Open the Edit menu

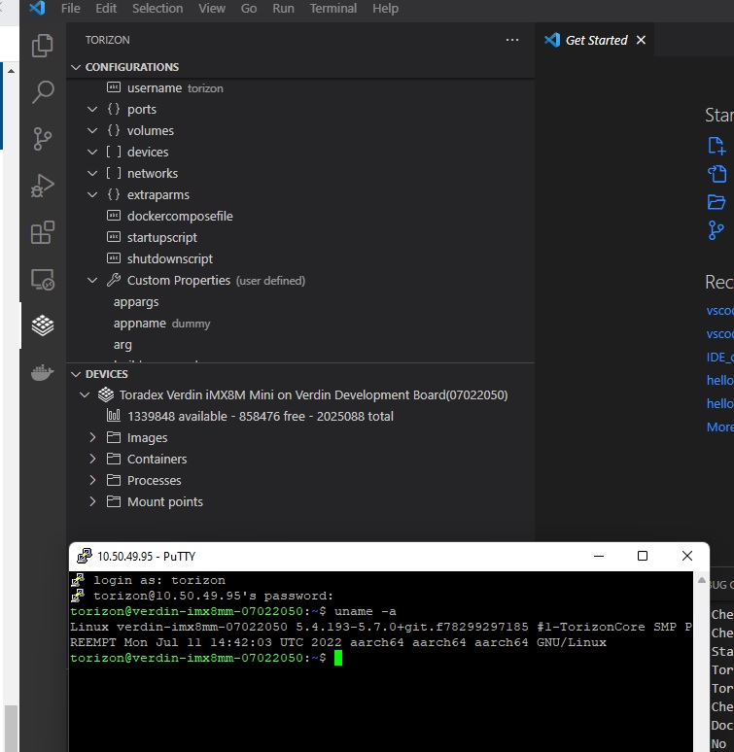106,9
